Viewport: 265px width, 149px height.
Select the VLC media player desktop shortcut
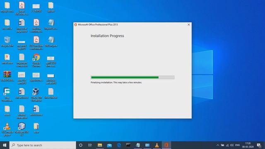[x=7, y=130]
